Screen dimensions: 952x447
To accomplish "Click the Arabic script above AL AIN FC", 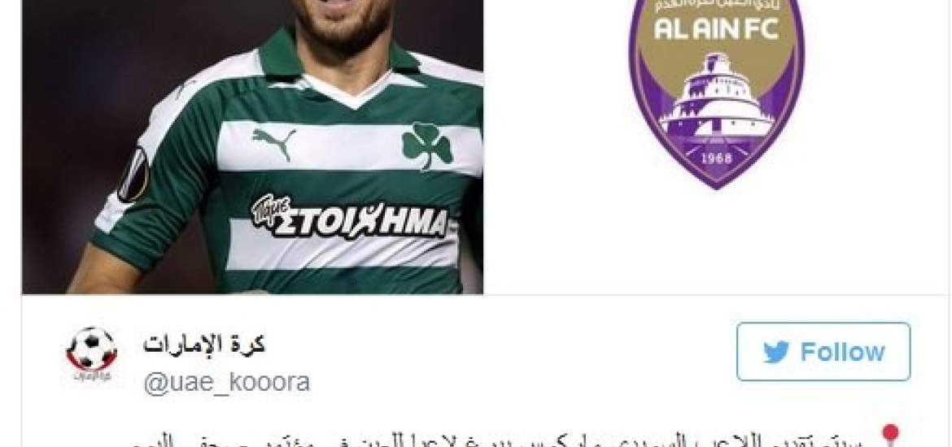I will 716,6.
